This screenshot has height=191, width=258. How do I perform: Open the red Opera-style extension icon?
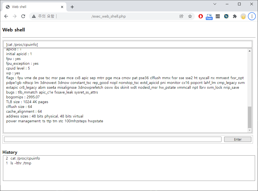201,16
